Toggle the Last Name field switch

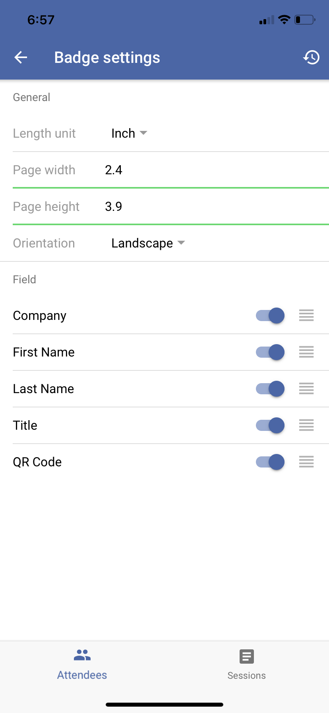click(270, 389)
